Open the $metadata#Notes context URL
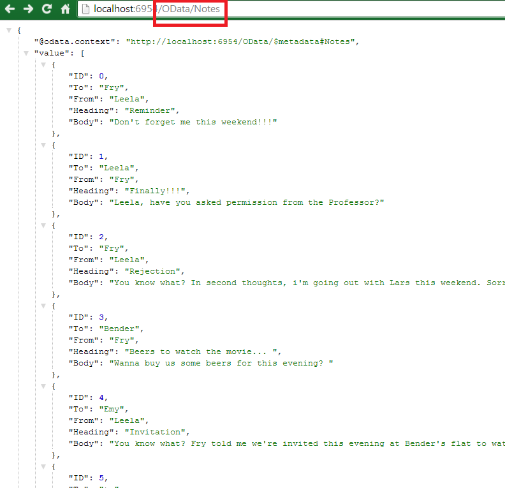This screenshot has height=488, width=505. coord(240,42)
